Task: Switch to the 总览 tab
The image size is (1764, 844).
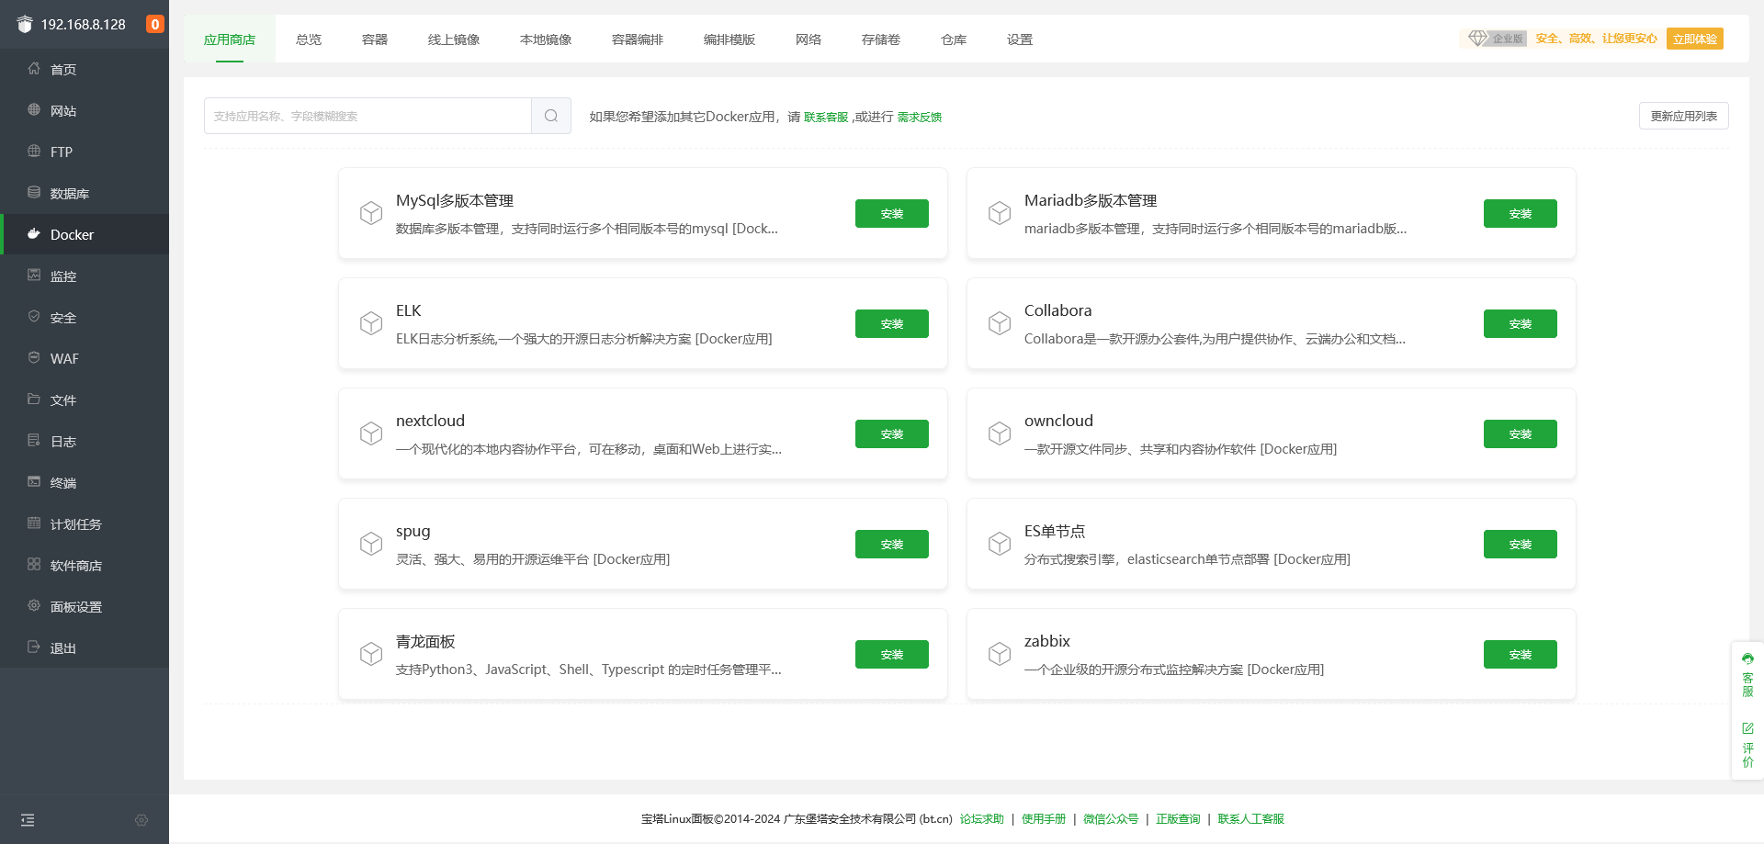Action: 309,39
